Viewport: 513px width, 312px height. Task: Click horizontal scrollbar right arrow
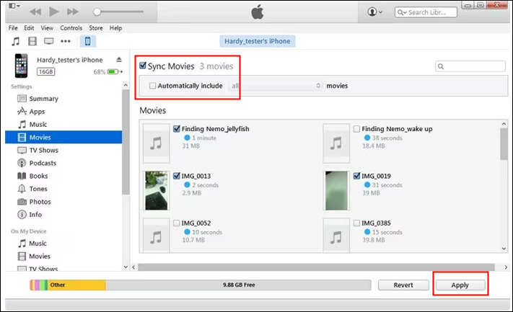pyautogui.click(x=506, y=267)
